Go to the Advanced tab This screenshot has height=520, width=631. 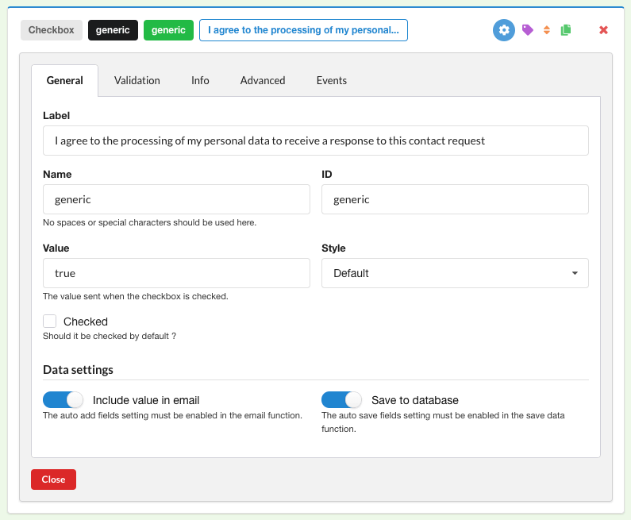[x=263, y=80]
